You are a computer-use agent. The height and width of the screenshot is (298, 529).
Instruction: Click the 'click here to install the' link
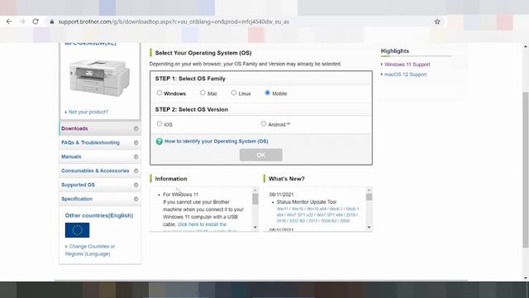click(x=202, y=224)
